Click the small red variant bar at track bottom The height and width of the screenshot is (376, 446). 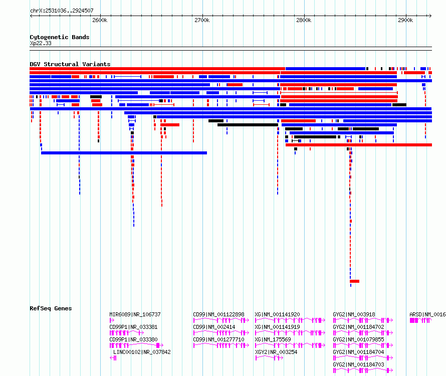tap(354, 281)
